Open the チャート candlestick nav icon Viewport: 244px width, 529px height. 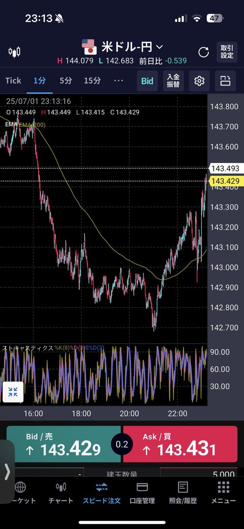point(61,487)
